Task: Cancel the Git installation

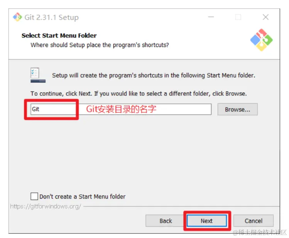Action: [254, 221]
